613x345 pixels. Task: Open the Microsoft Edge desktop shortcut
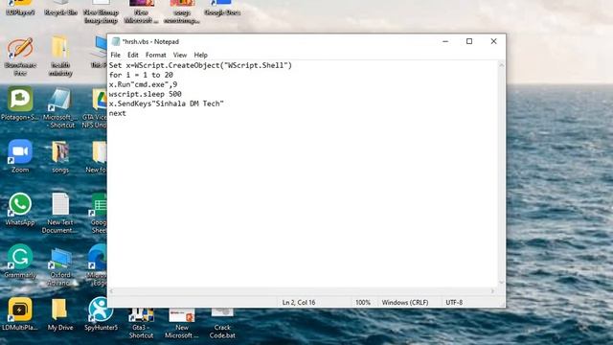98,257
